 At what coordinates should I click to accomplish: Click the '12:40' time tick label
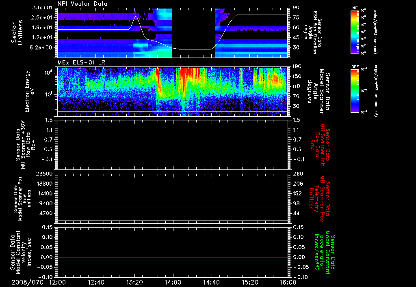pyautogui.click(x=96, y=283)
